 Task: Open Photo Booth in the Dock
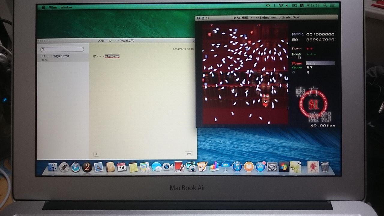(x=179, y=166)
